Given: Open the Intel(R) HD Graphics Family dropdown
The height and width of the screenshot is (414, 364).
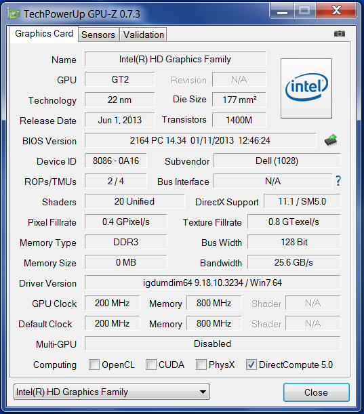Looking at the screenshot, I should [112, 392].
